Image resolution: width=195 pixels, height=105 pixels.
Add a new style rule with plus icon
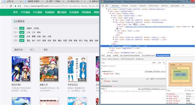(x=164, y=63)
